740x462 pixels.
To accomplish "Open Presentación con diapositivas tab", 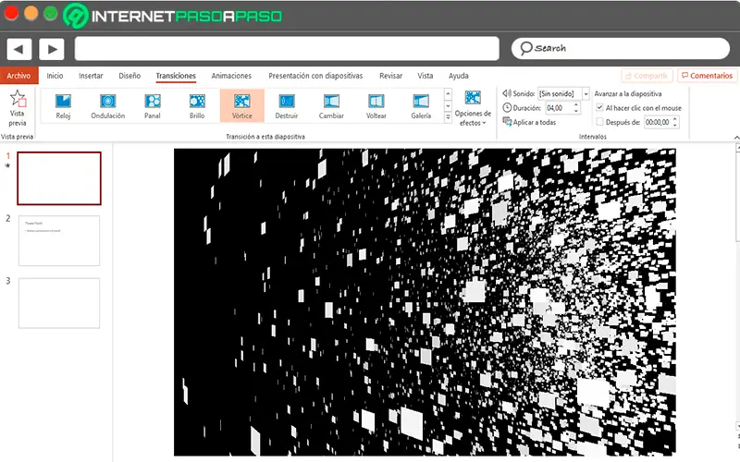I will coord(315,76).
